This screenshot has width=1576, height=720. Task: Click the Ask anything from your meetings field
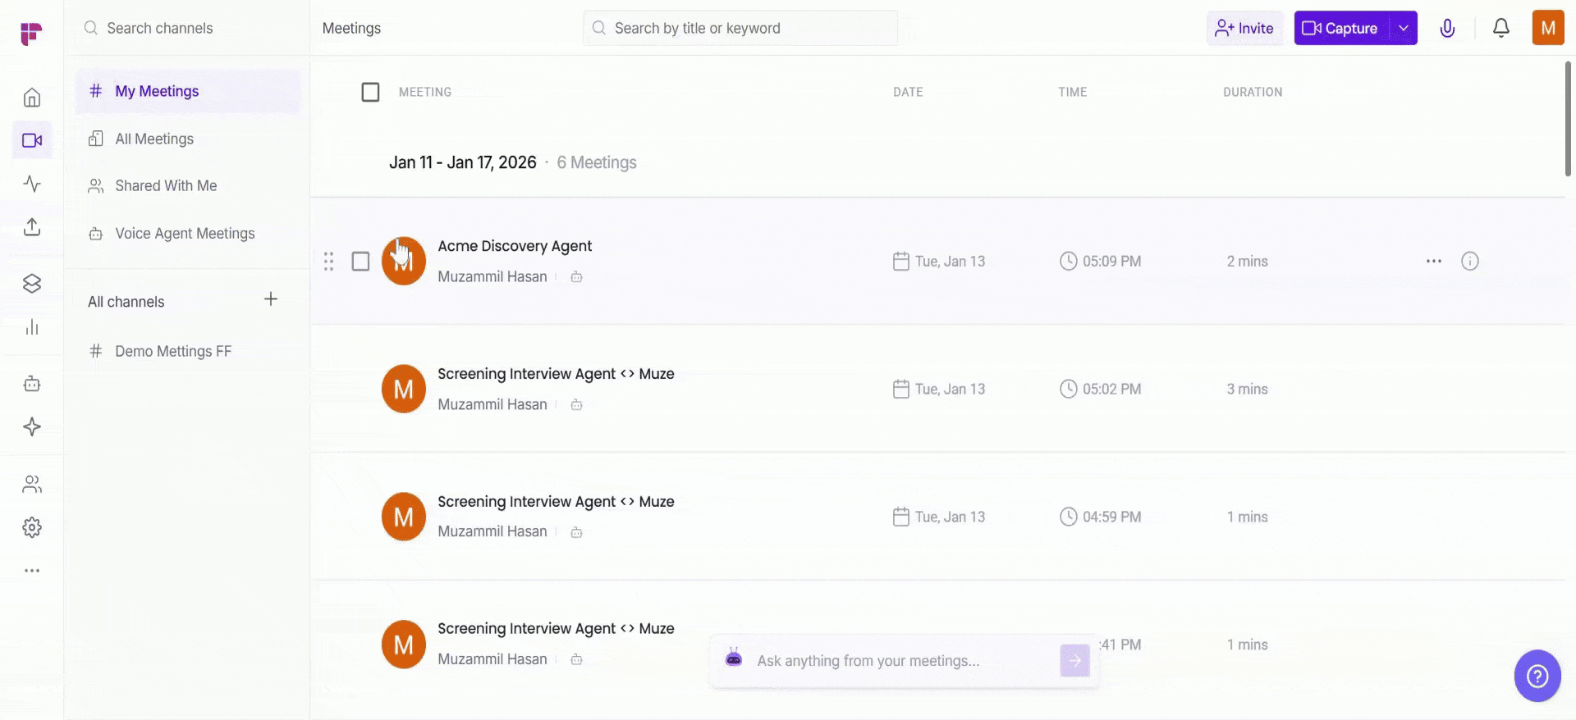[x=903, y=661]
